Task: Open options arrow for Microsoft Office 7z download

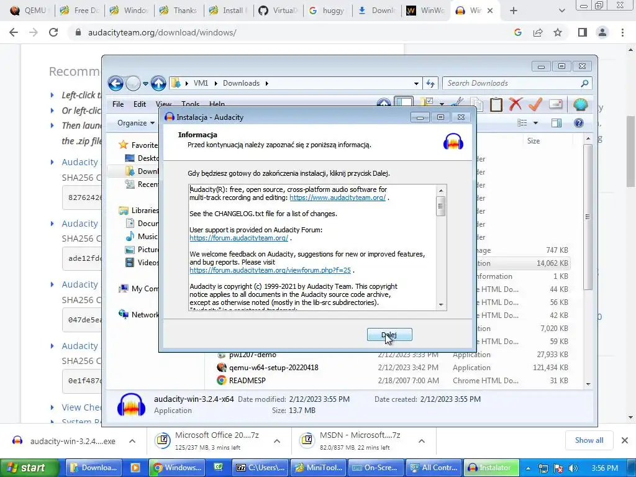Action: point(276,441)
